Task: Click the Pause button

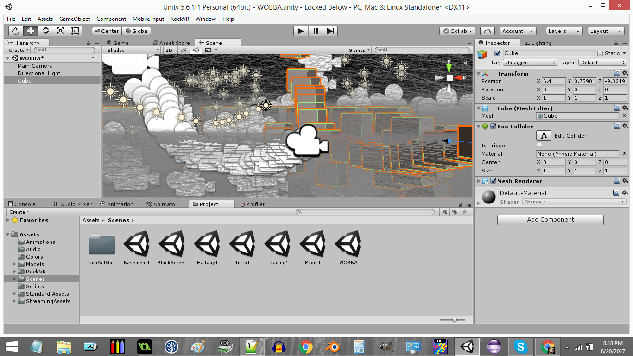Action: [316, 31]
